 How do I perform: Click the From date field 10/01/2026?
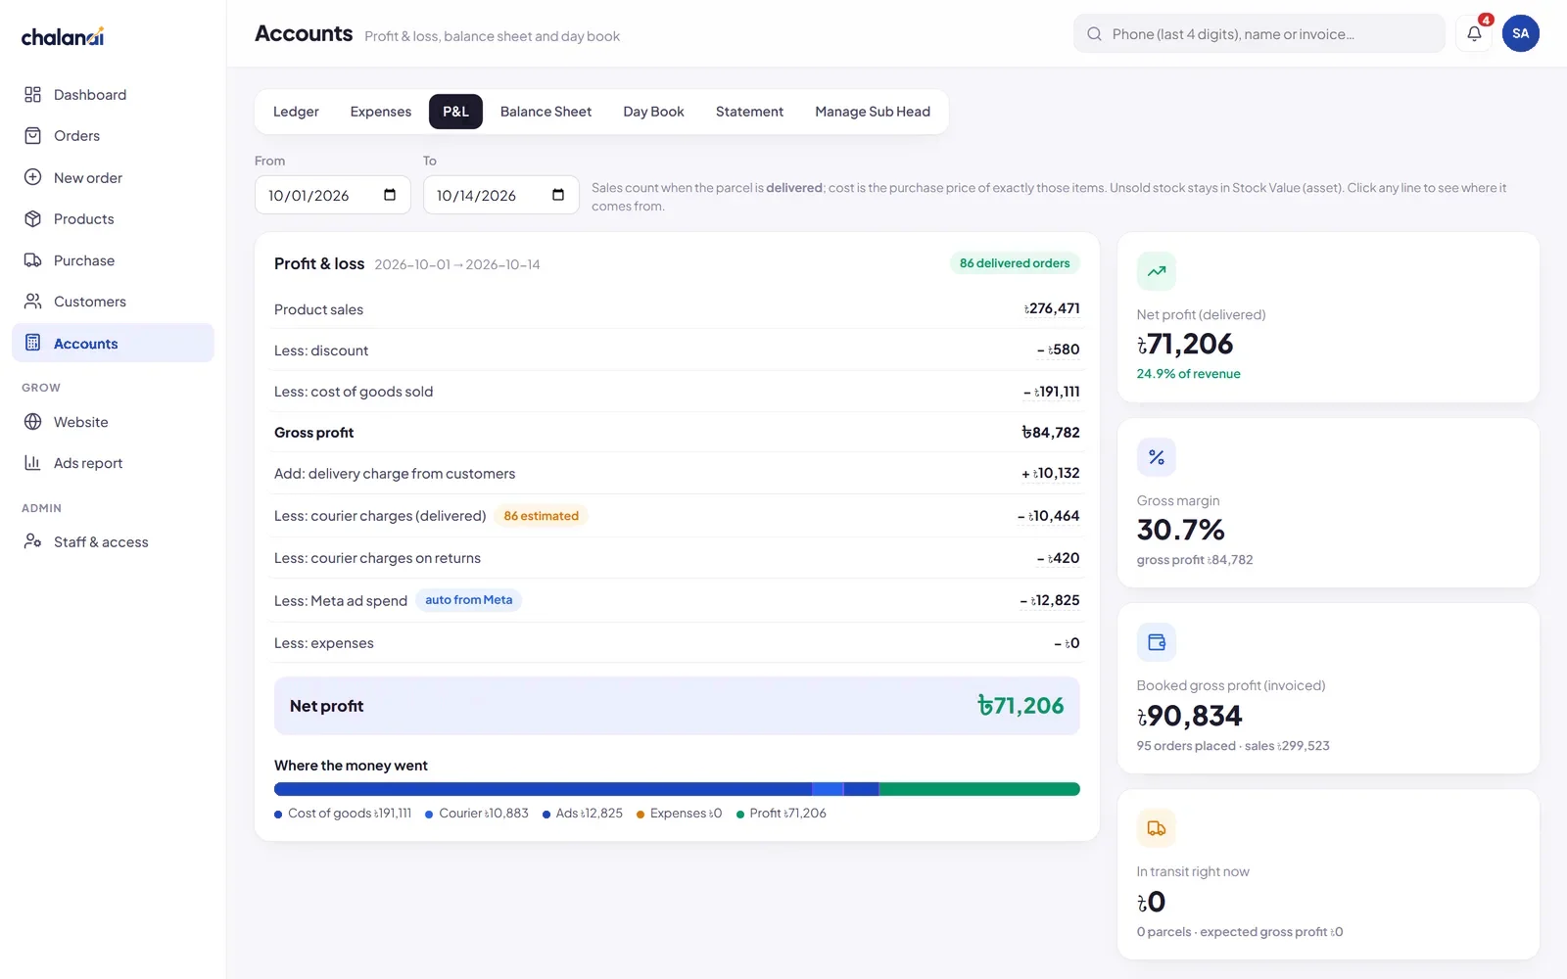333,195
